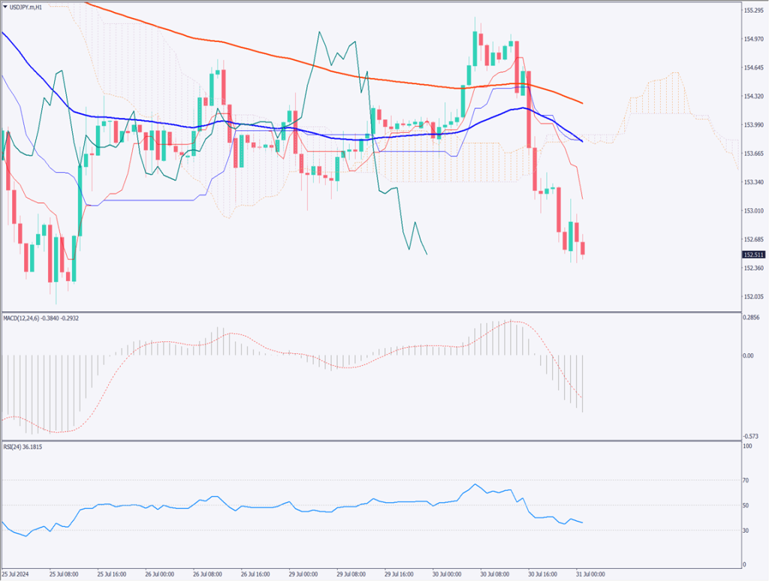The width and height of the screenshot is (769, 581).
Task: Open the dropdown arrow beside USDJPY.m,H1
Action: click(x=6, y=6)
